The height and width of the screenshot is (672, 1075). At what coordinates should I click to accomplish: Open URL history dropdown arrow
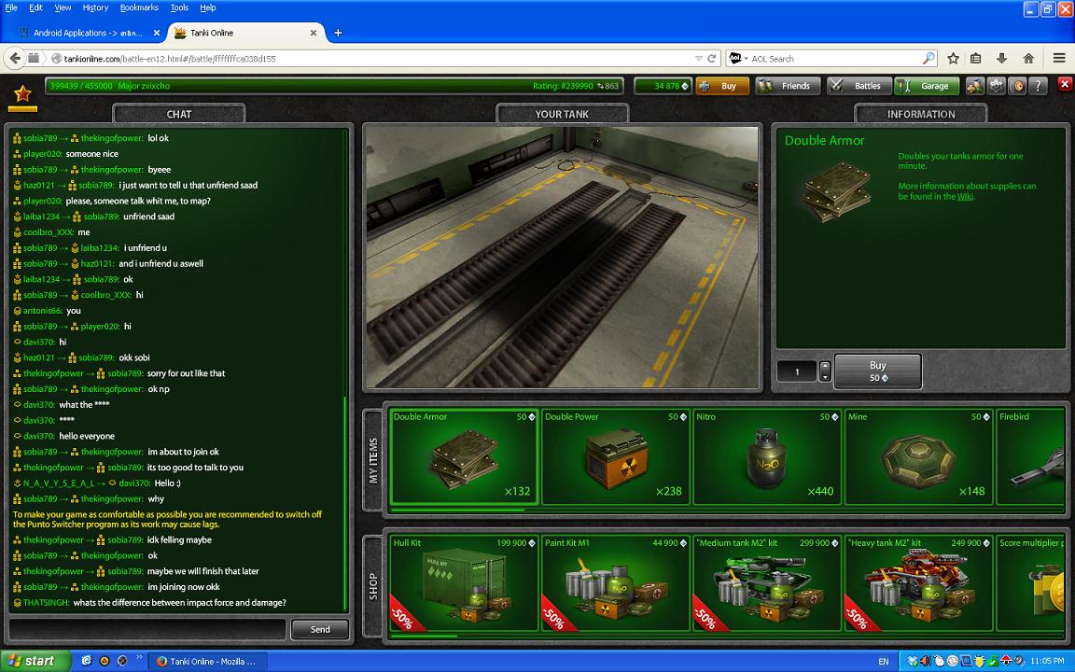click(x=699, y=58)
